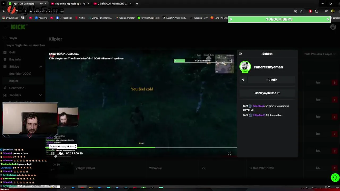Open the Gelir sidebar item
The width and height of the screenshot is (340, 191).
(x=12, y=52)
